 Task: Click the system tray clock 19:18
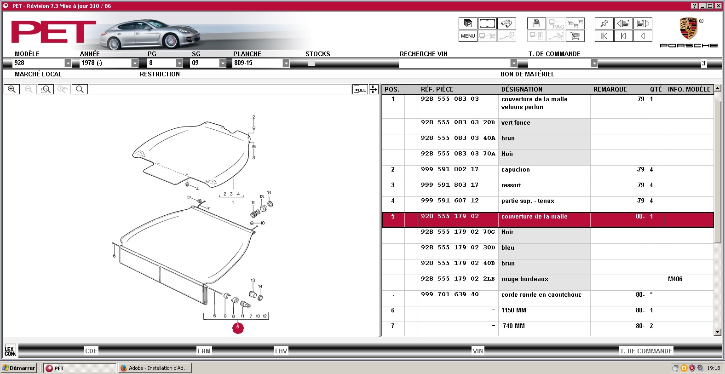(713, 368)
